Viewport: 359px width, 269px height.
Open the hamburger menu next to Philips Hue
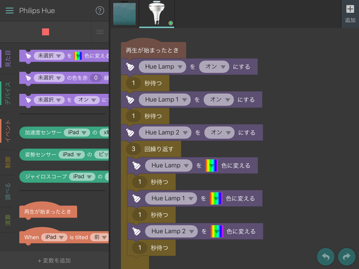pos(9,11)
